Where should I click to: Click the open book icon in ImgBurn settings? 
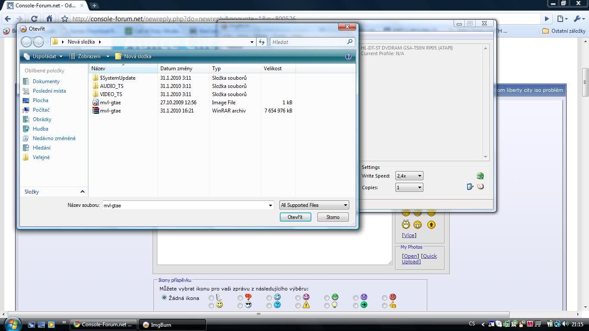click(x=480, y=187)
